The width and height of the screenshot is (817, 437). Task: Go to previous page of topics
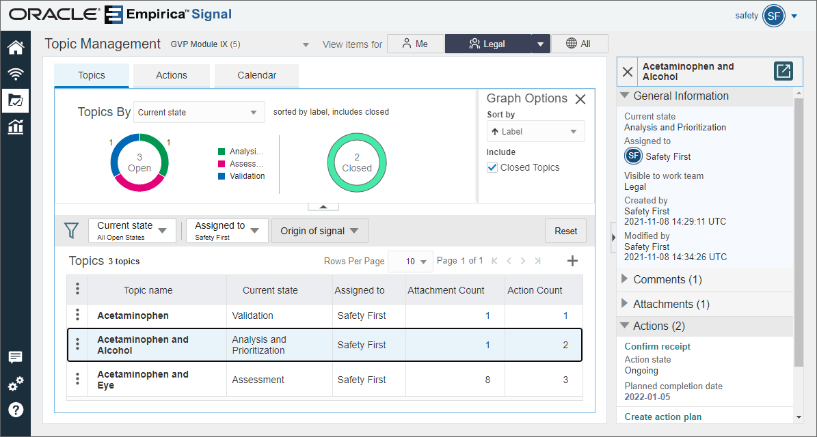pos(509,261)
